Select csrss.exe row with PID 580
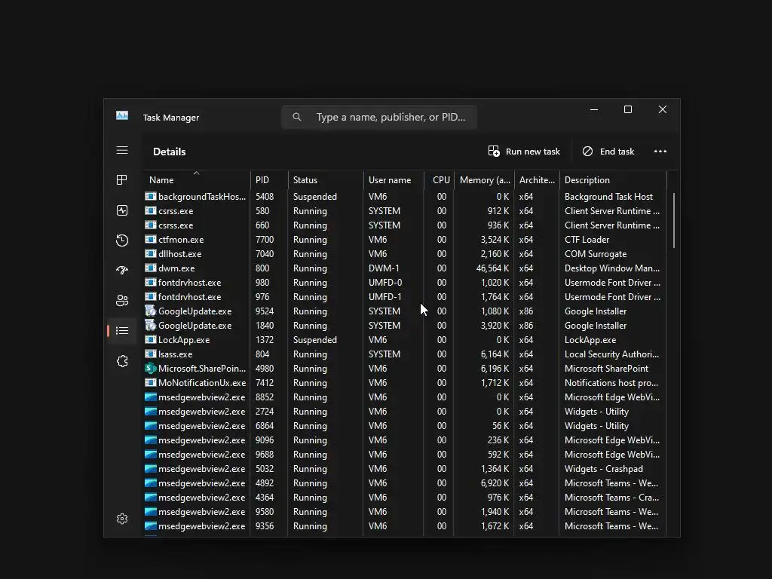 [405, 211]
